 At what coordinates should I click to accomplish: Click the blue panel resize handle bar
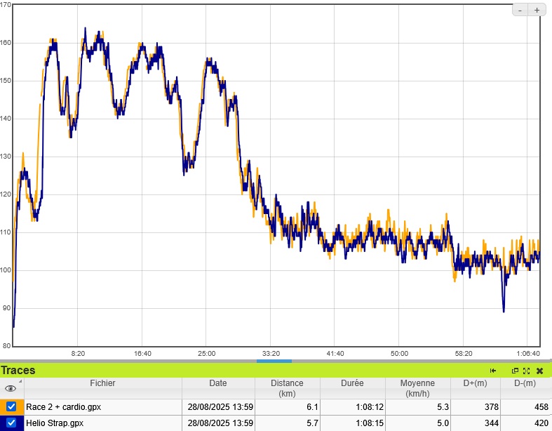[x=274, y=361]
